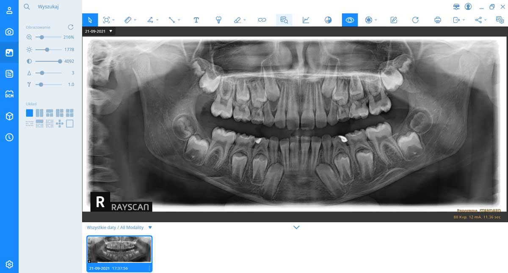Click the print icon in toolbar
The width and height of the screenshot is (508, 273).
coord(438,20)
